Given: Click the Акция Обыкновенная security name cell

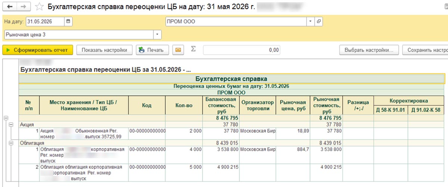Looking at the screenshot, I should 84,134.
